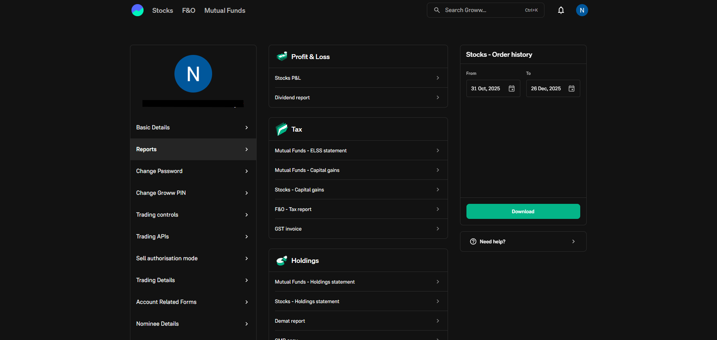Click the help question mark icon
This screenshot has width=717, height=340.
(473, 241)
